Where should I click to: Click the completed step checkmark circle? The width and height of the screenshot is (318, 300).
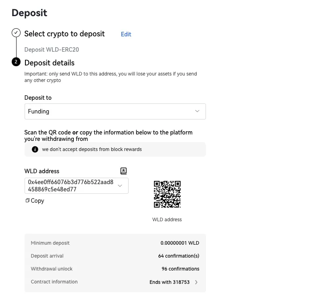16,33
